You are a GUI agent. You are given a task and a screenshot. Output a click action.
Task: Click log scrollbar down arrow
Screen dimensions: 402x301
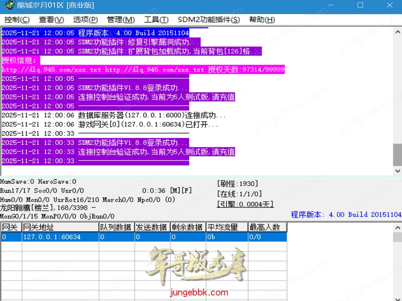point(397,171)
